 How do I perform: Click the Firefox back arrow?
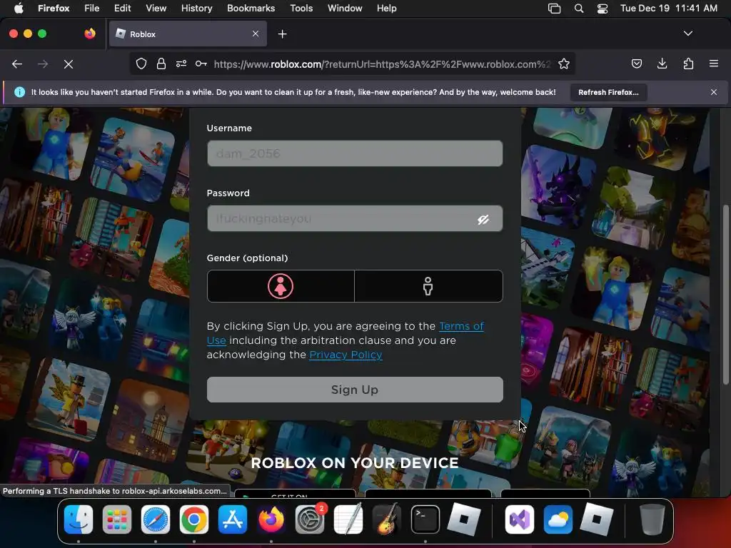pos(17,64)
